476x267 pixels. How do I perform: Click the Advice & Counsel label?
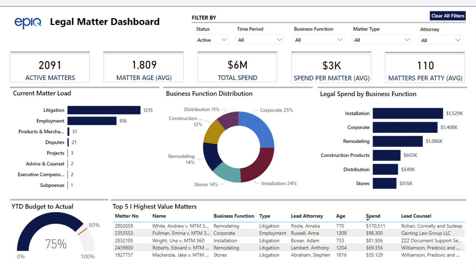(45, 164)
